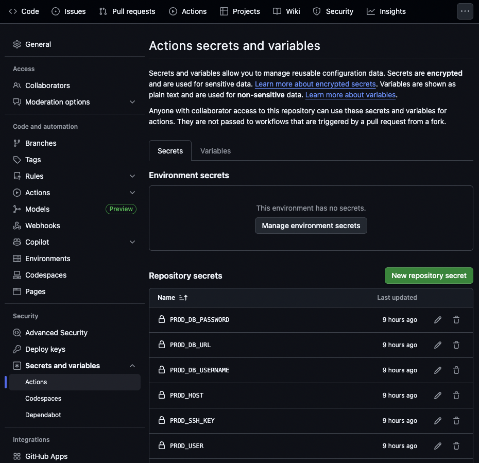Click the Environments server icon

click(17, 259)
